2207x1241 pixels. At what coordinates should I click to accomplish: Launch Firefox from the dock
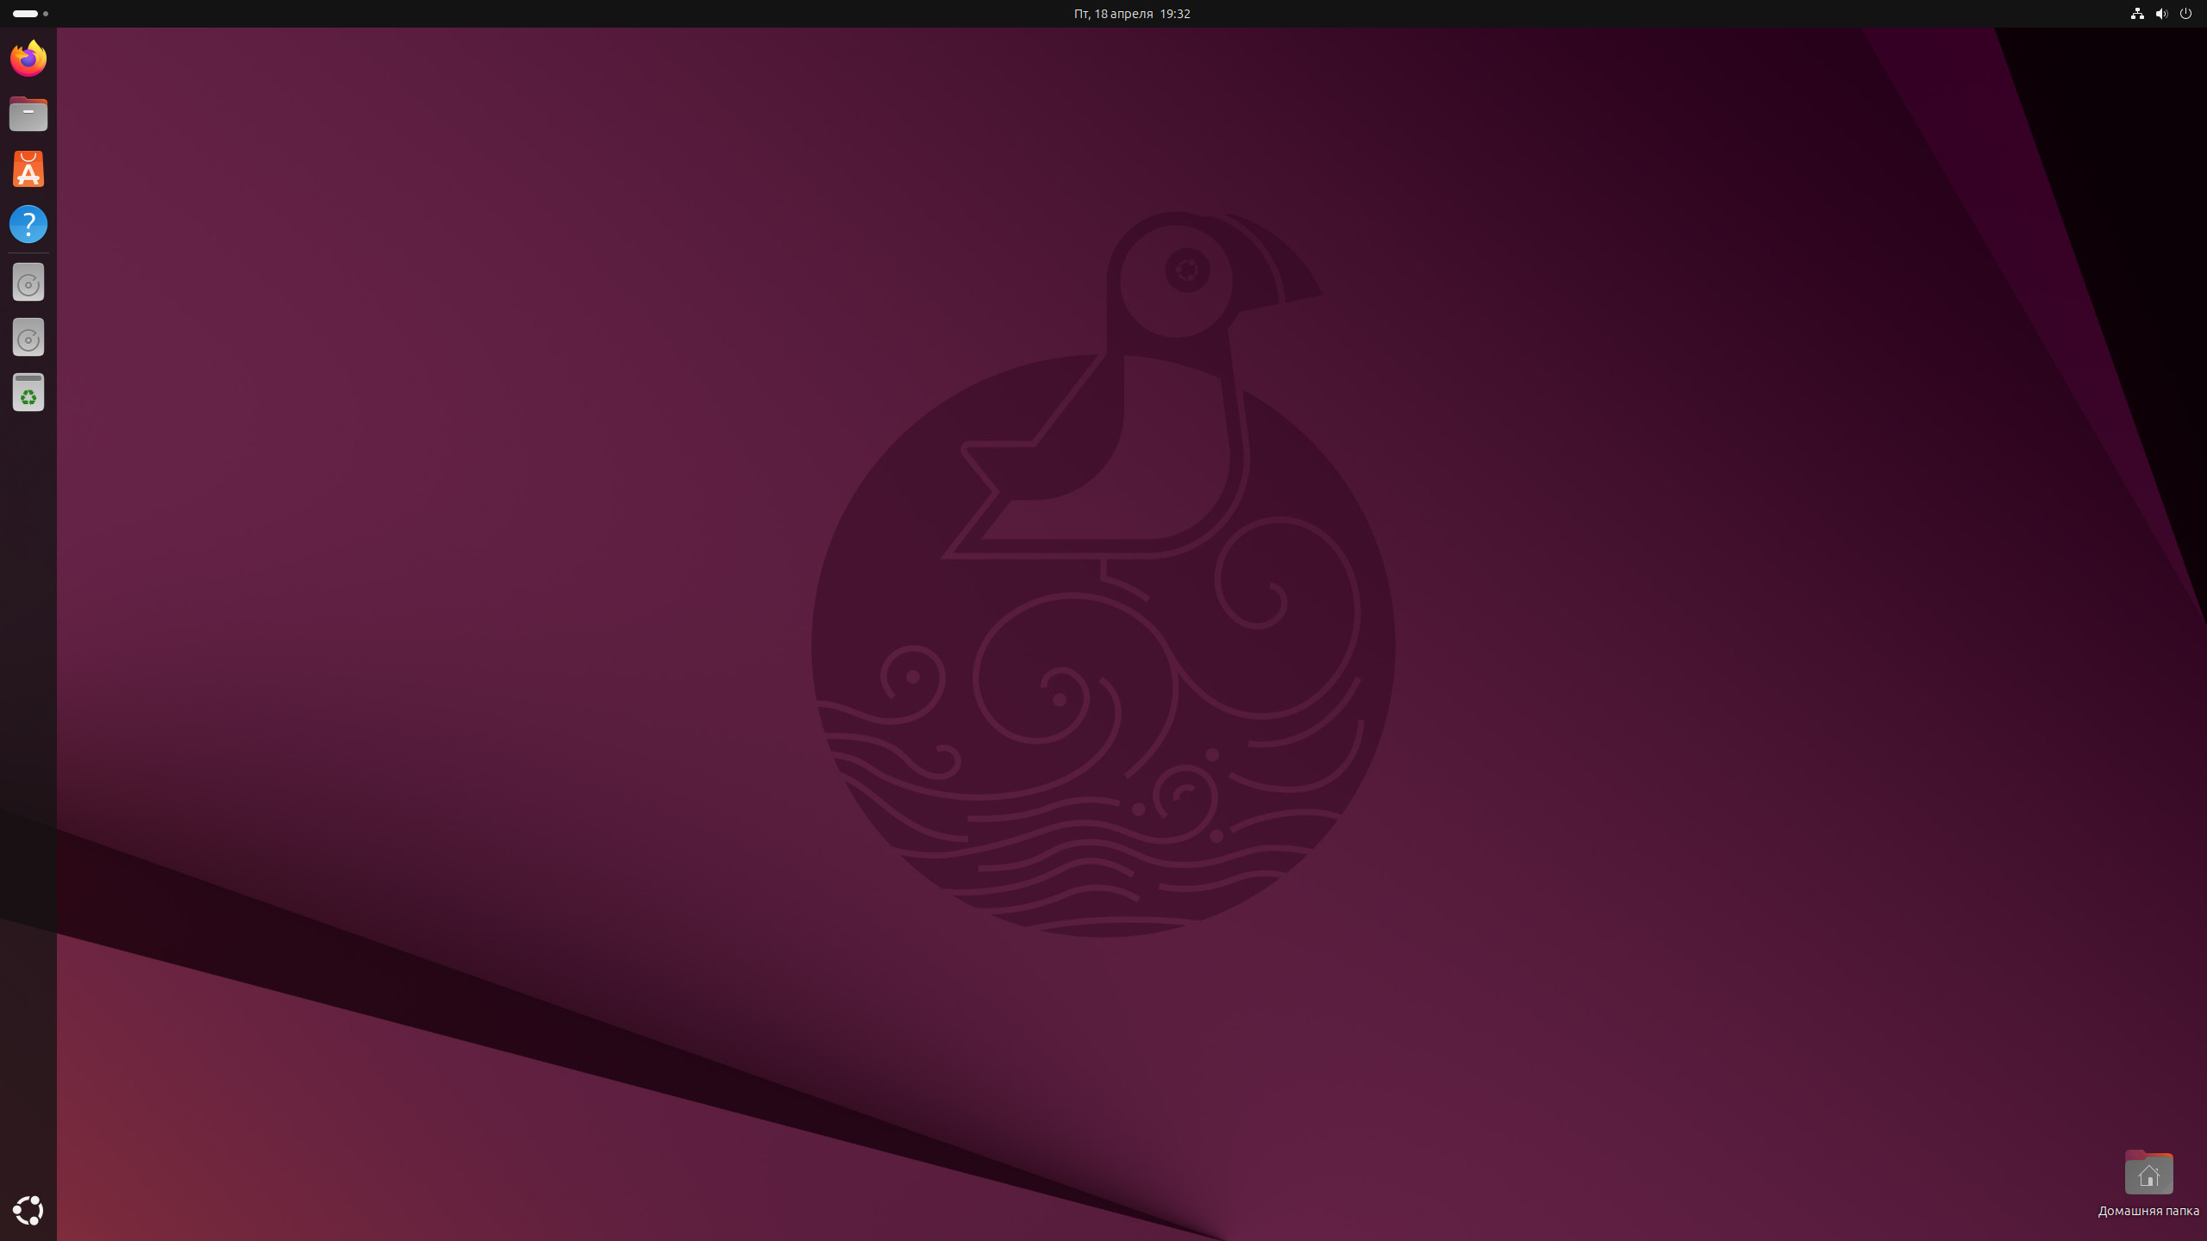click(28, 59)
